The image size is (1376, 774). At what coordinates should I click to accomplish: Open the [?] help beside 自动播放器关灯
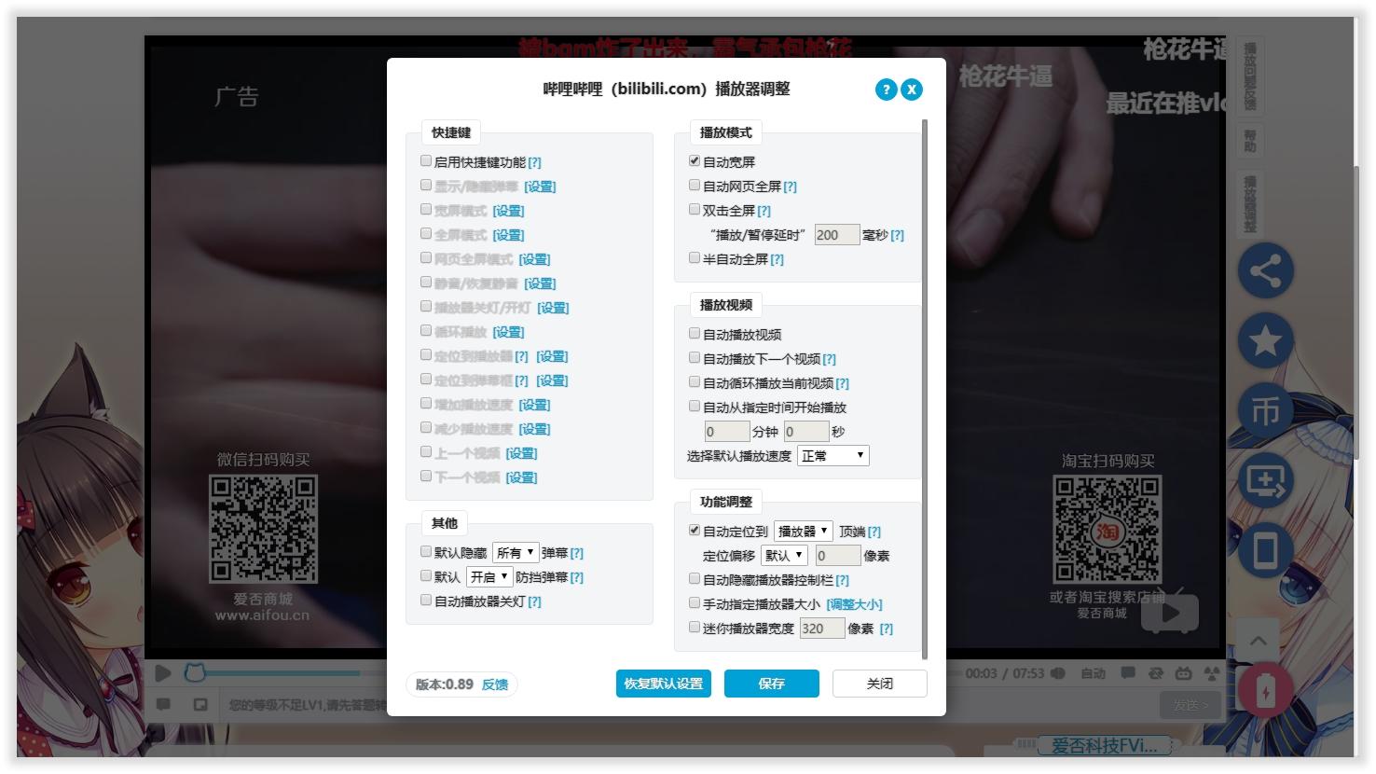534,601
